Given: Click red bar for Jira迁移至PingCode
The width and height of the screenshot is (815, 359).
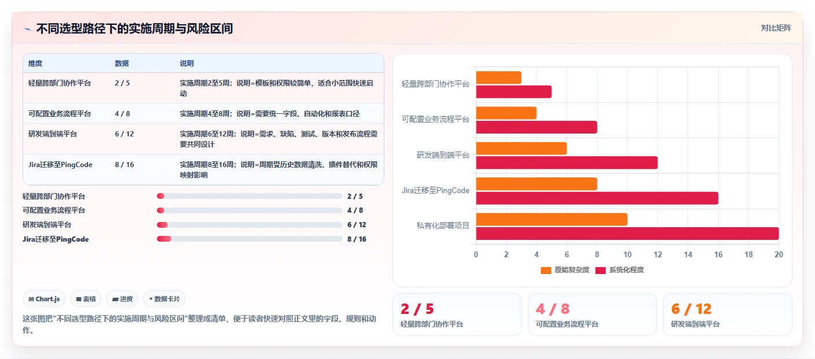Looking at the screenshot, I should click(597, 198).
